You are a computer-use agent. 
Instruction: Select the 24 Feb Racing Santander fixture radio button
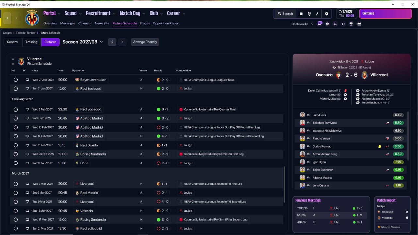15,154
